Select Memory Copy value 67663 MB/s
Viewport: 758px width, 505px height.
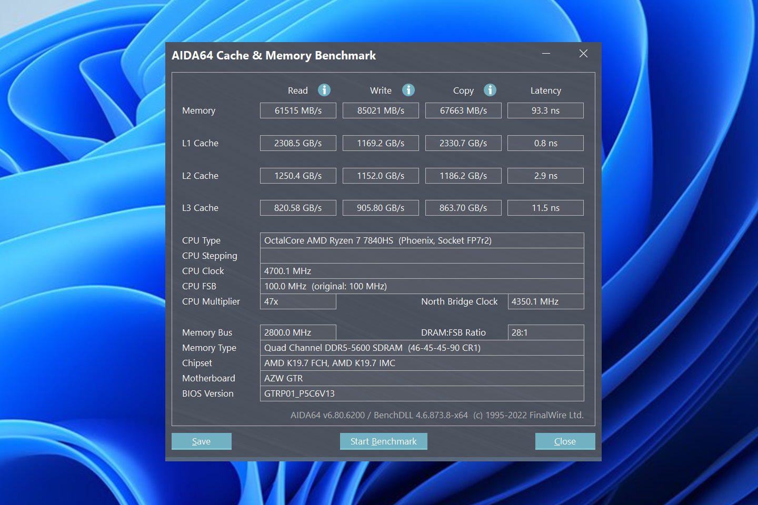pos(463,110)
